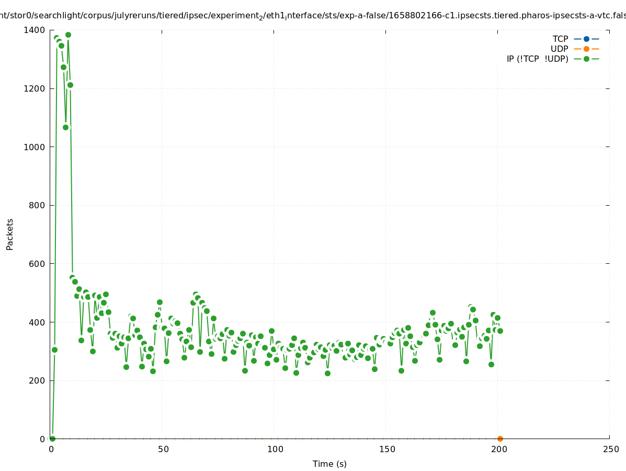Select the highest green peak point near 1400
626x471 pixels.
point(68,35)
